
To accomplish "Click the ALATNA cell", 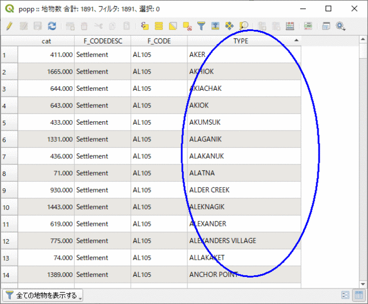I will click(x=244, y=173).
